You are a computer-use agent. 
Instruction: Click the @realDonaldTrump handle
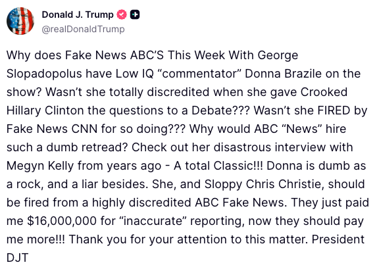click(x=83, y=29)
